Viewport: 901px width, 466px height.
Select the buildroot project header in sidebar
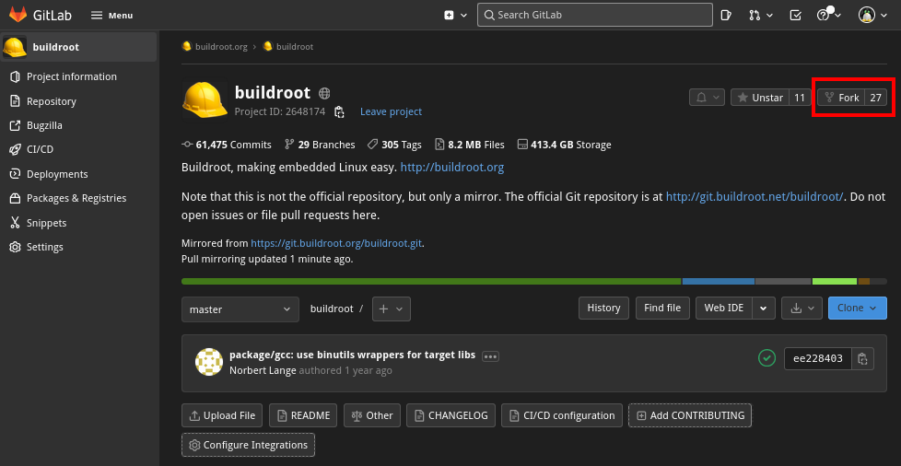[x=78, y=47]
